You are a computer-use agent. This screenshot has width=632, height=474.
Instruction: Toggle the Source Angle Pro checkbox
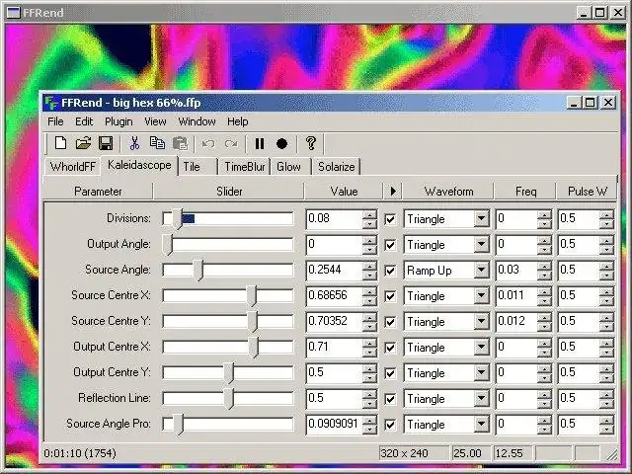point(390,425)
